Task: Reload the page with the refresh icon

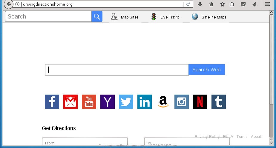Action: (188, 4)
